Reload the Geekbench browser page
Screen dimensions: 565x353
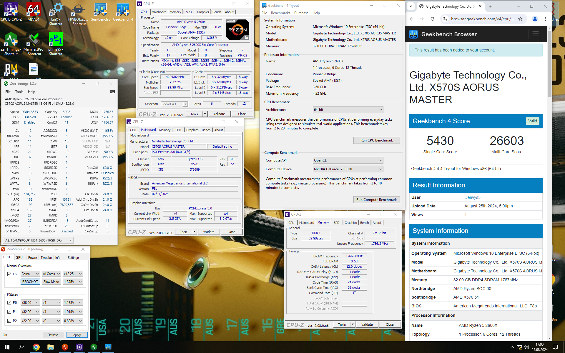click(433, 19)
